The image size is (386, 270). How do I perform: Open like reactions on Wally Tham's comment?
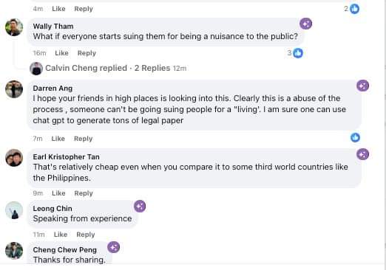295,53
